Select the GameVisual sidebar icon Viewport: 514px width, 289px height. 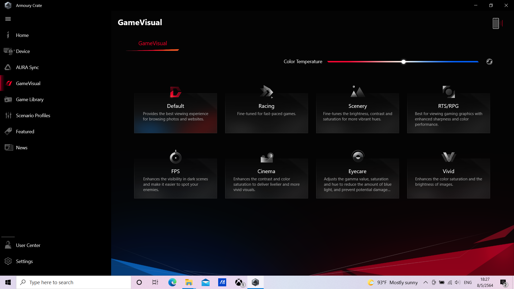coord(9,83)
